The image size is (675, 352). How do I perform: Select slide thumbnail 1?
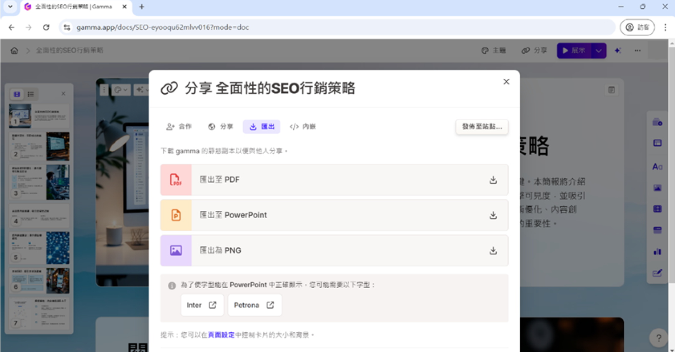(x=39, y=116)
